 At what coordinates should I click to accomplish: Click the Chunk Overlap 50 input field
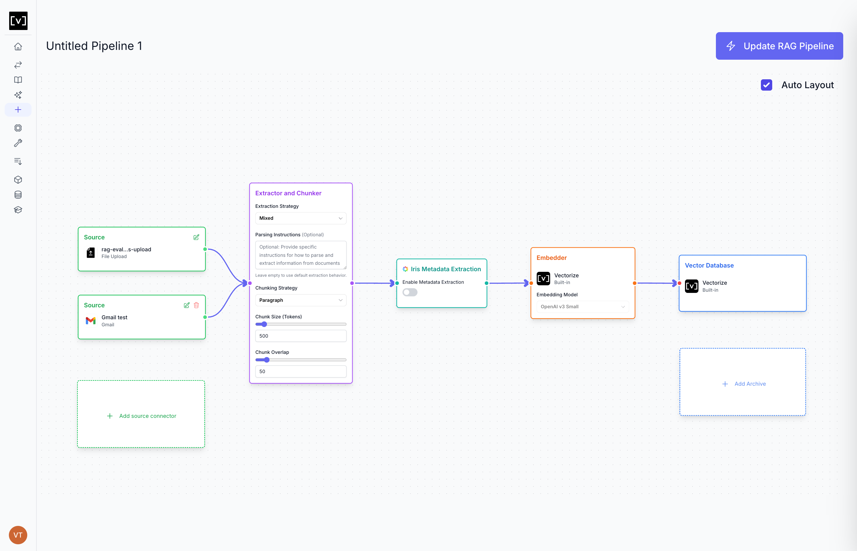(x=301, y=371)
